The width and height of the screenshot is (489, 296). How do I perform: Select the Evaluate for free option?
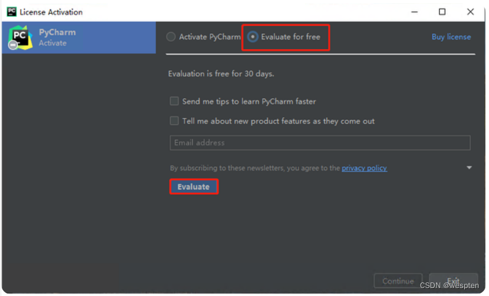[x=253, y=37]
